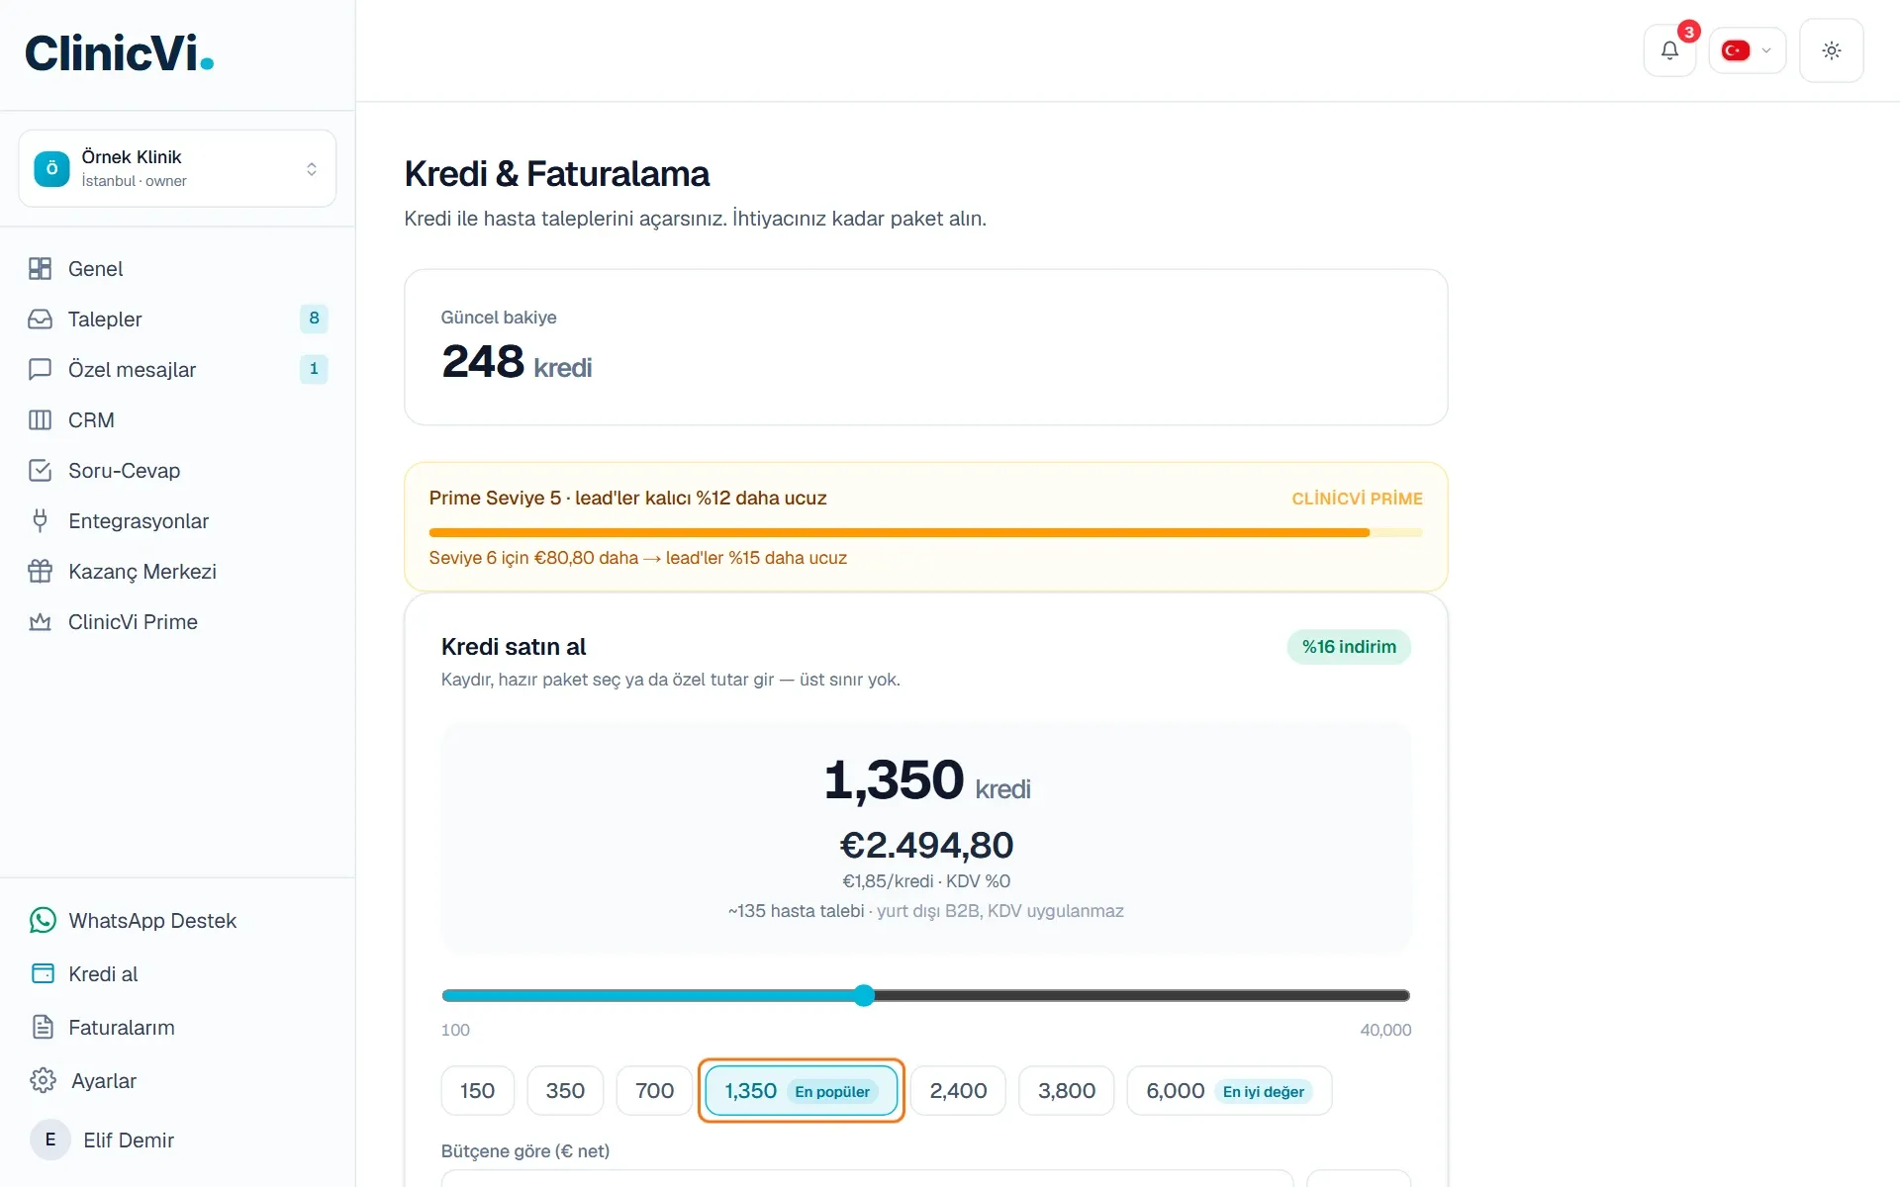
Task: Select the 150 credit package
Action: click(x=478, y=1091)
